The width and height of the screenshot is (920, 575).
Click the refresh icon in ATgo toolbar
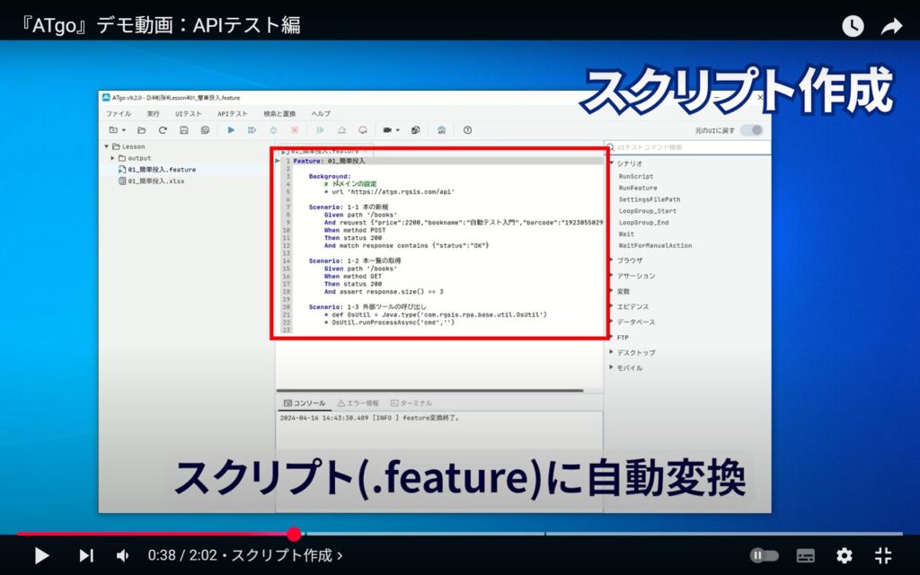click(163, 130)
